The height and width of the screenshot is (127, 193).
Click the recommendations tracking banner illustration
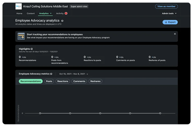pyautogui.click(x=21, y=36)
